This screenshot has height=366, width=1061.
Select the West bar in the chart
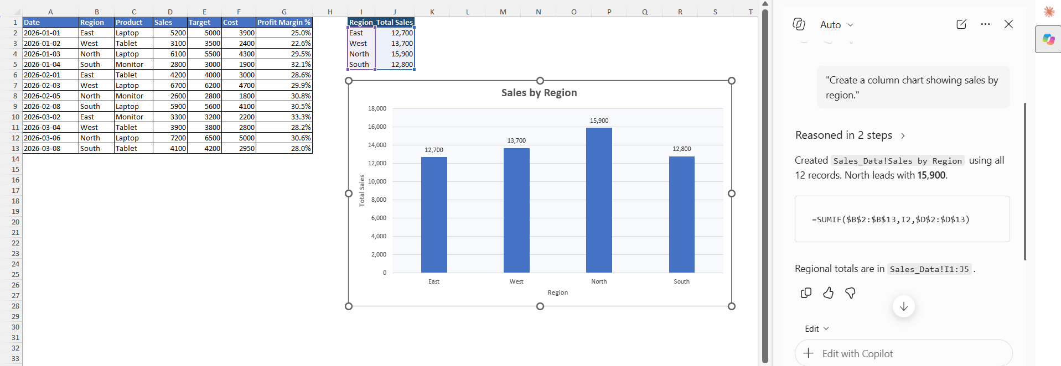click(516, 210)
